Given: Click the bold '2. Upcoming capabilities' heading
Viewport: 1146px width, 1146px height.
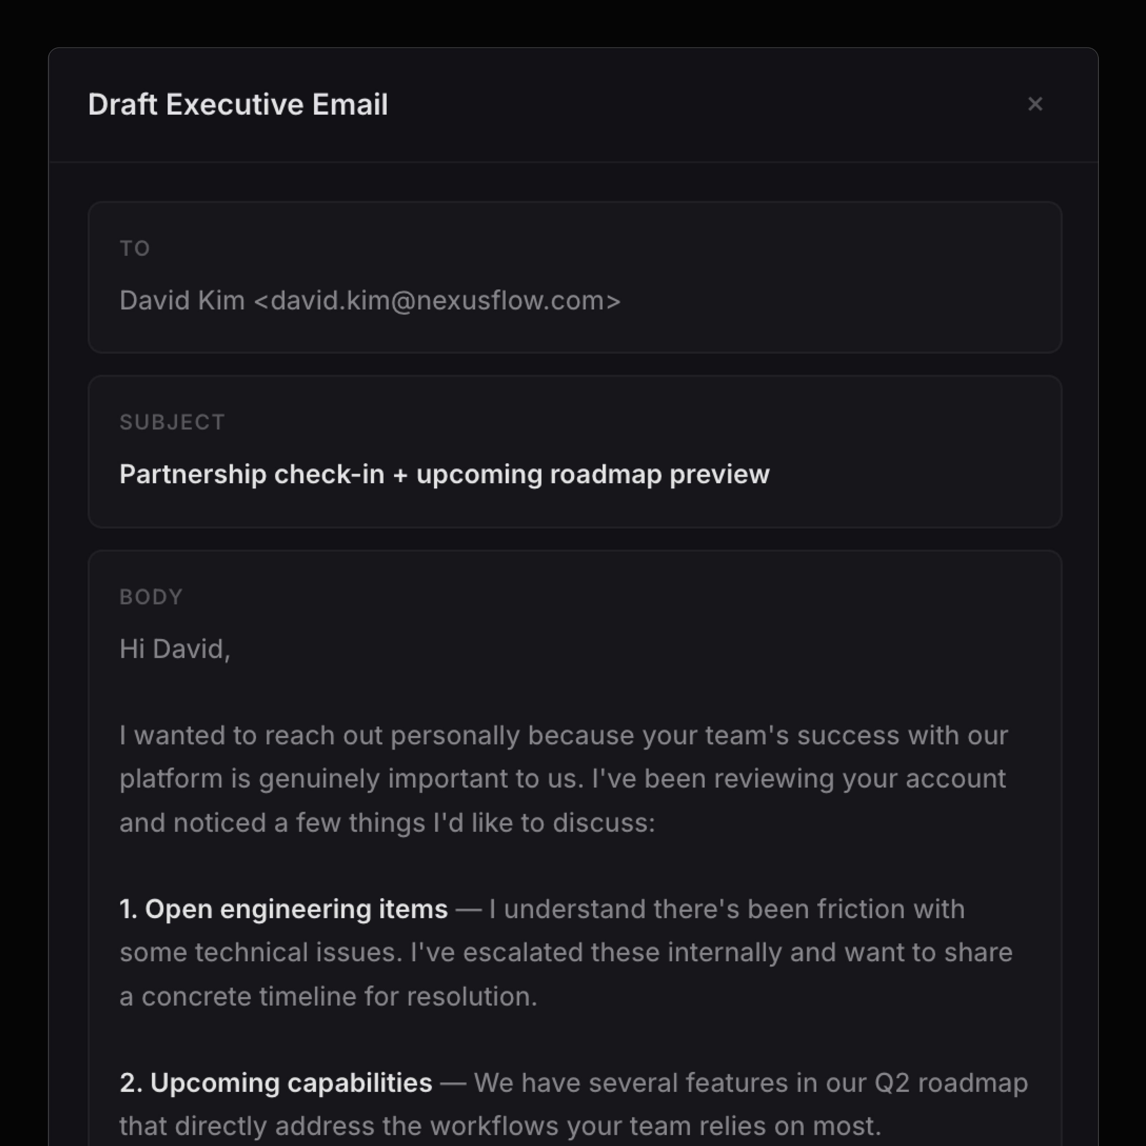Looking at the screenshot, I should click(276, 1083).
